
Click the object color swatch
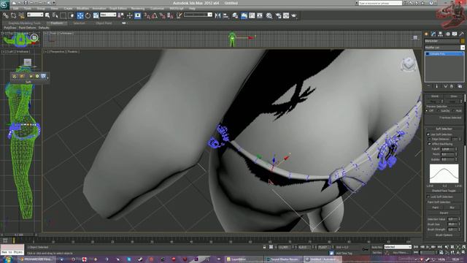coord(463,41)
